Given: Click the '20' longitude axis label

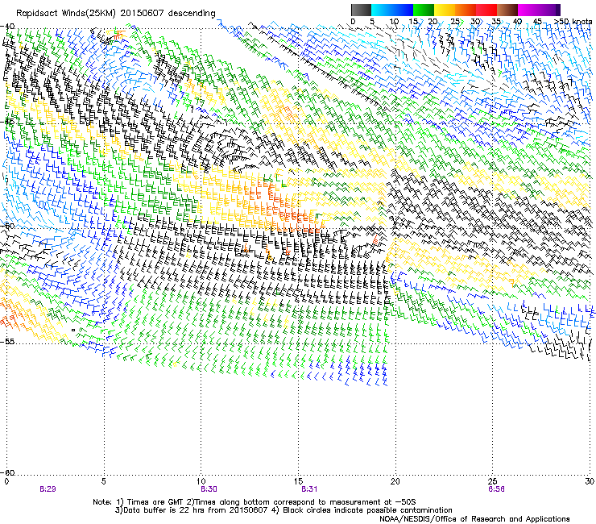Looking at the screenshot, I should click(395, 481).
